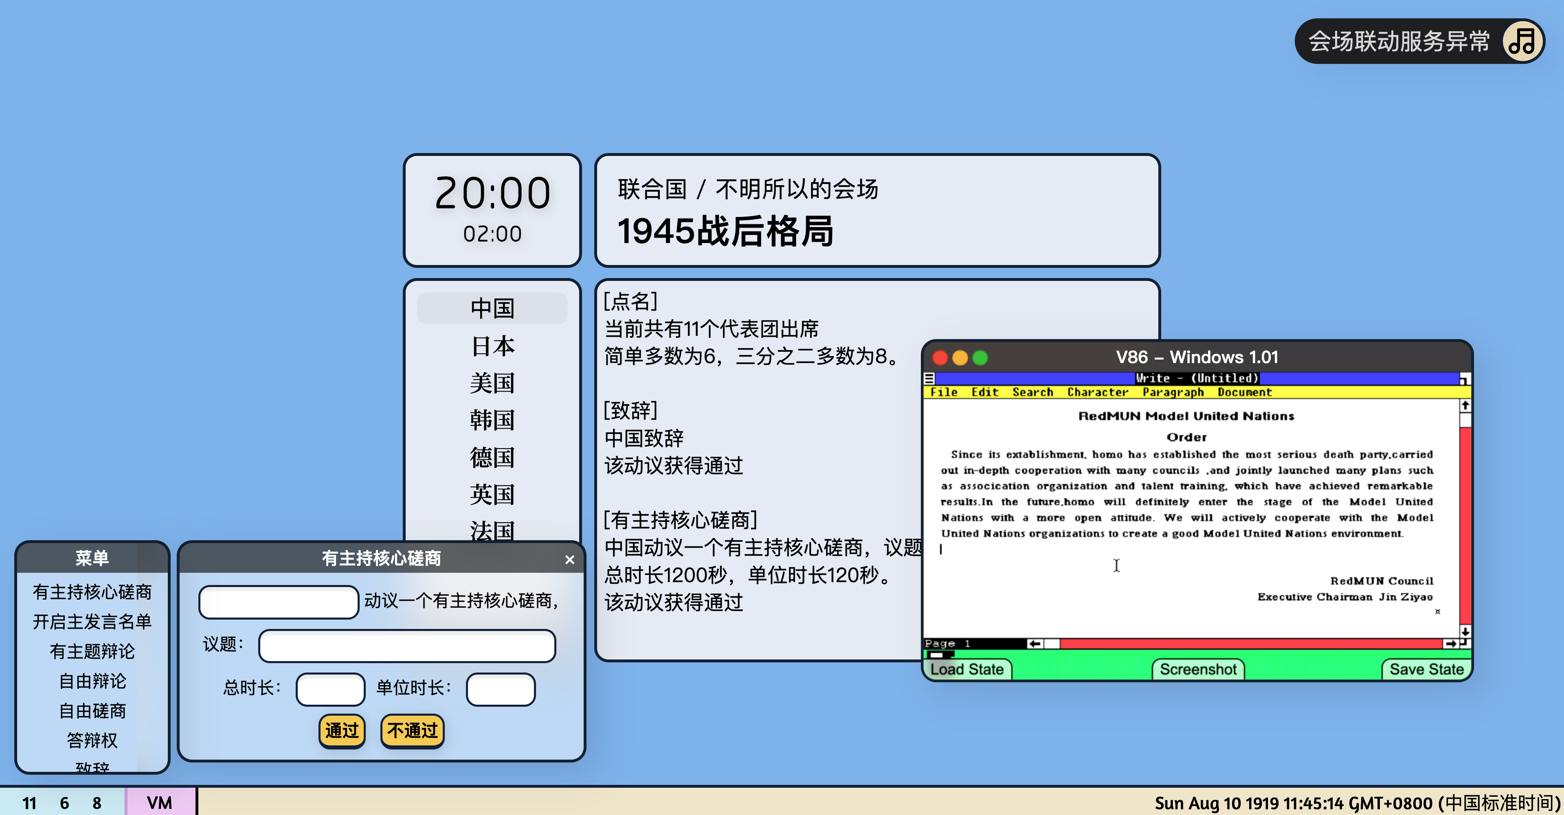Image resolution: width=1564 pixels, height=815 pixels.
Task: Click the horizontal scrollbar thumb in Write
Action: (x=1052, y=643)
